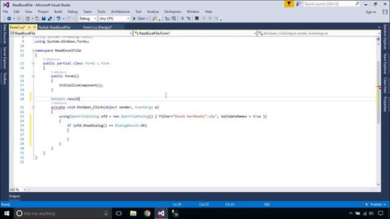Click the taskbar icon right of Visual Studio

click(x=175, y=214)
